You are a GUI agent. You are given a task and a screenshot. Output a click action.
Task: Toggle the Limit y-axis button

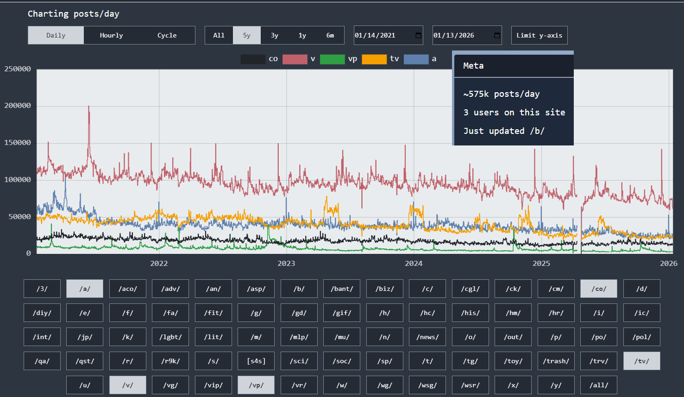pyautogui.click(x=540, y=35)
